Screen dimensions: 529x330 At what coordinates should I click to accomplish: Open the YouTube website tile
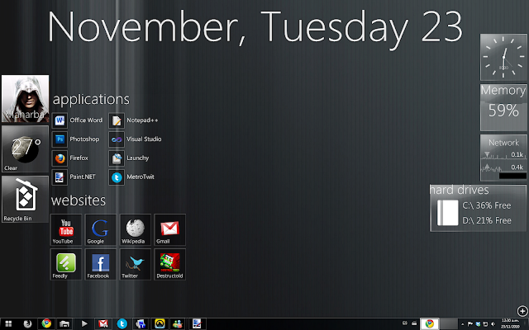pyautogui.click(x=66, y=229)
